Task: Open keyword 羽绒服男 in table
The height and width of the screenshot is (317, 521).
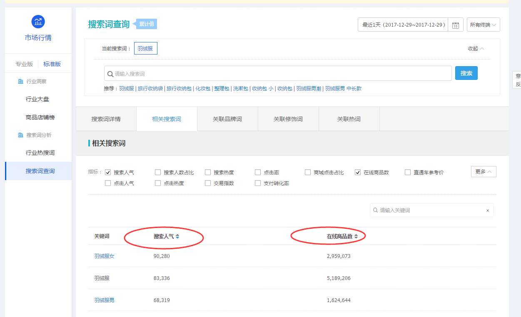Action: [x=104, y=300]
